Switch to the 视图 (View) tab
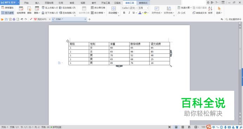Viewport: 243px width, 129px height. 83,3
